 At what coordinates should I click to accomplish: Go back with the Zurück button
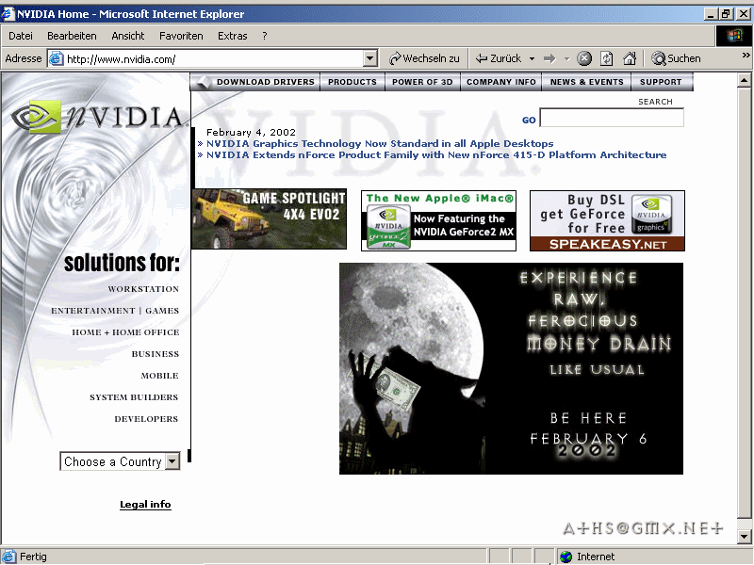click(x=499, y=58)
